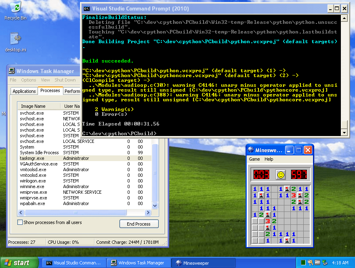
Task: Click the Start button on the taskbar
Action: [16, 263]
